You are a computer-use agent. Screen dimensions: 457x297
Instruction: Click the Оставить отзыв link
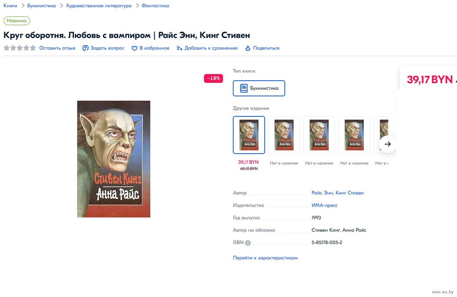tap(57, 48)
